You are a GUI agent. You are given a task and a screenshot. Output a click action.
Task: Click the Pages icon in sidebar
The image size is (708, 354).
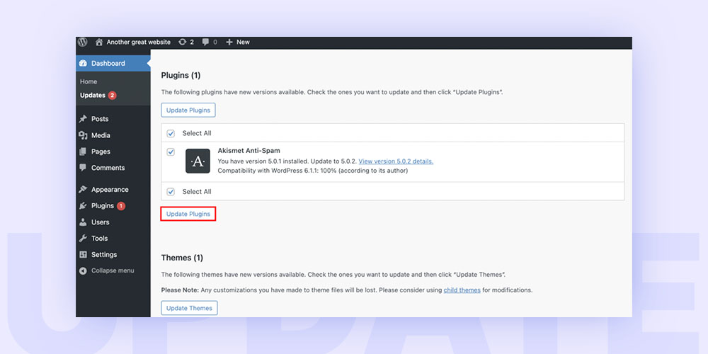pyautogui.click(x=83, y=152)
